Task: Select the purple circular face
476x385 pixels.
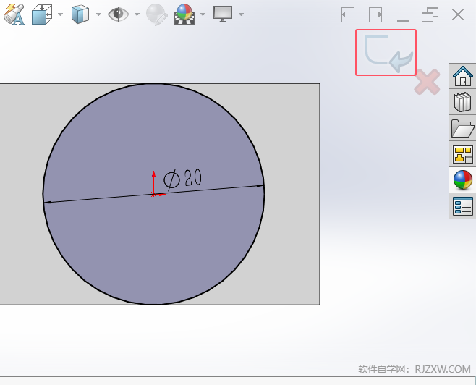Action: pos(153,243)
